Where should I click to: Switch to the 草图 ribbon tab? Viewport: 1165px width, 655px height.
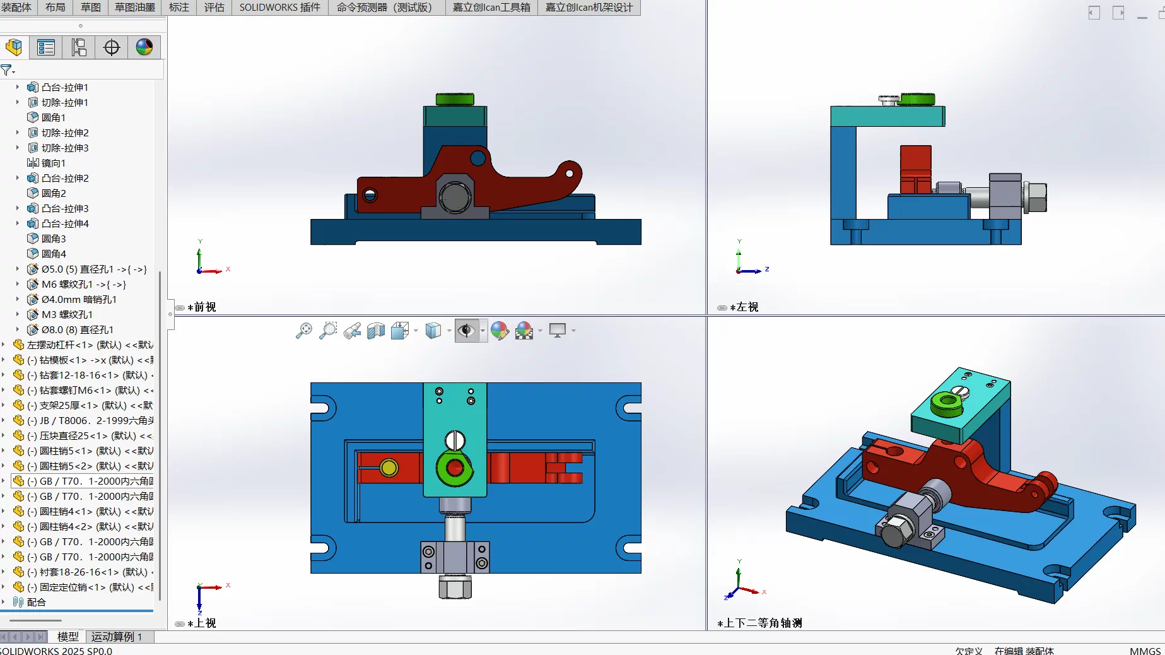(x=91, y=8)
